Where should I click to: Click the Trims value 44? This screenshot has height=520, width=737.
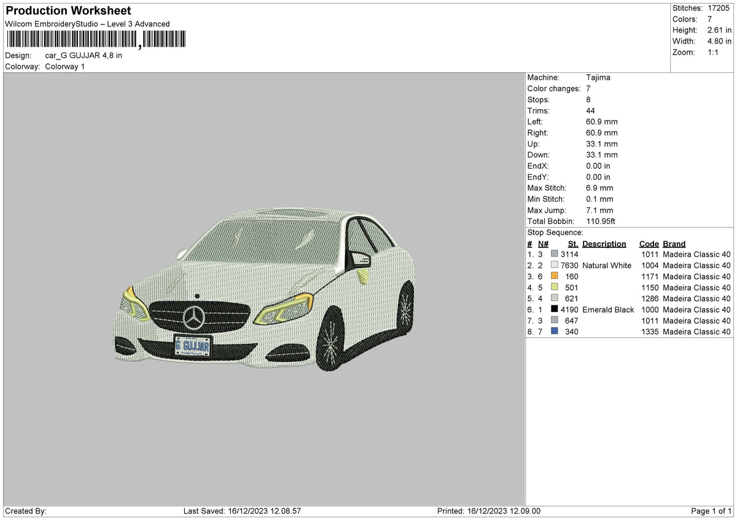[591, 110]
